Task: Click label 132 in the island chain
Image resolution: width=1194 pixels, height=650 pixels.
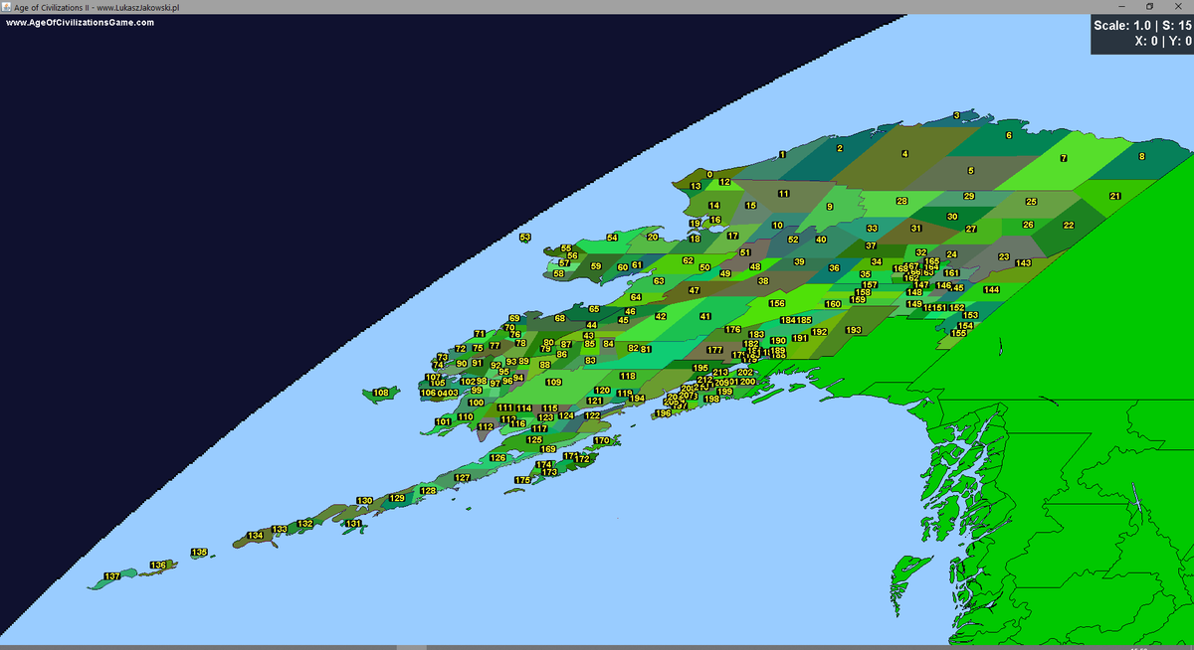Action: click(x=305, y=524)
